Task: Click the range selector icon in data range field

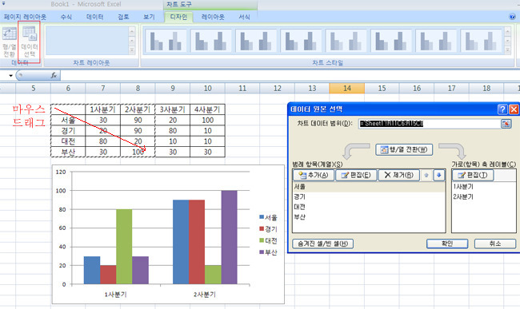Action: point(506,124)
